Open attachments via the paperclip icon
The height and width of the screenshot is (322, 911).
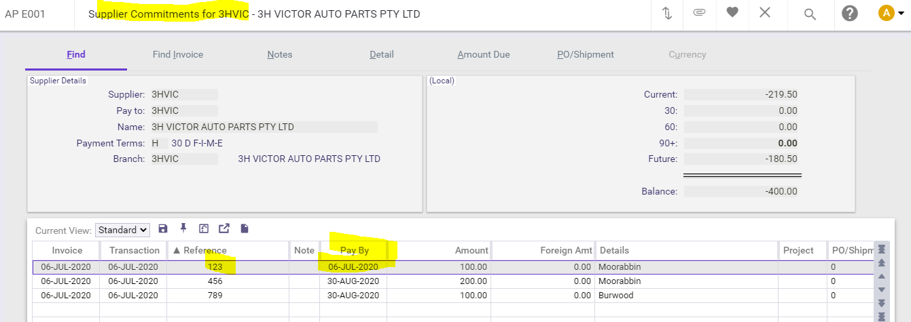(x=699, y=14)
